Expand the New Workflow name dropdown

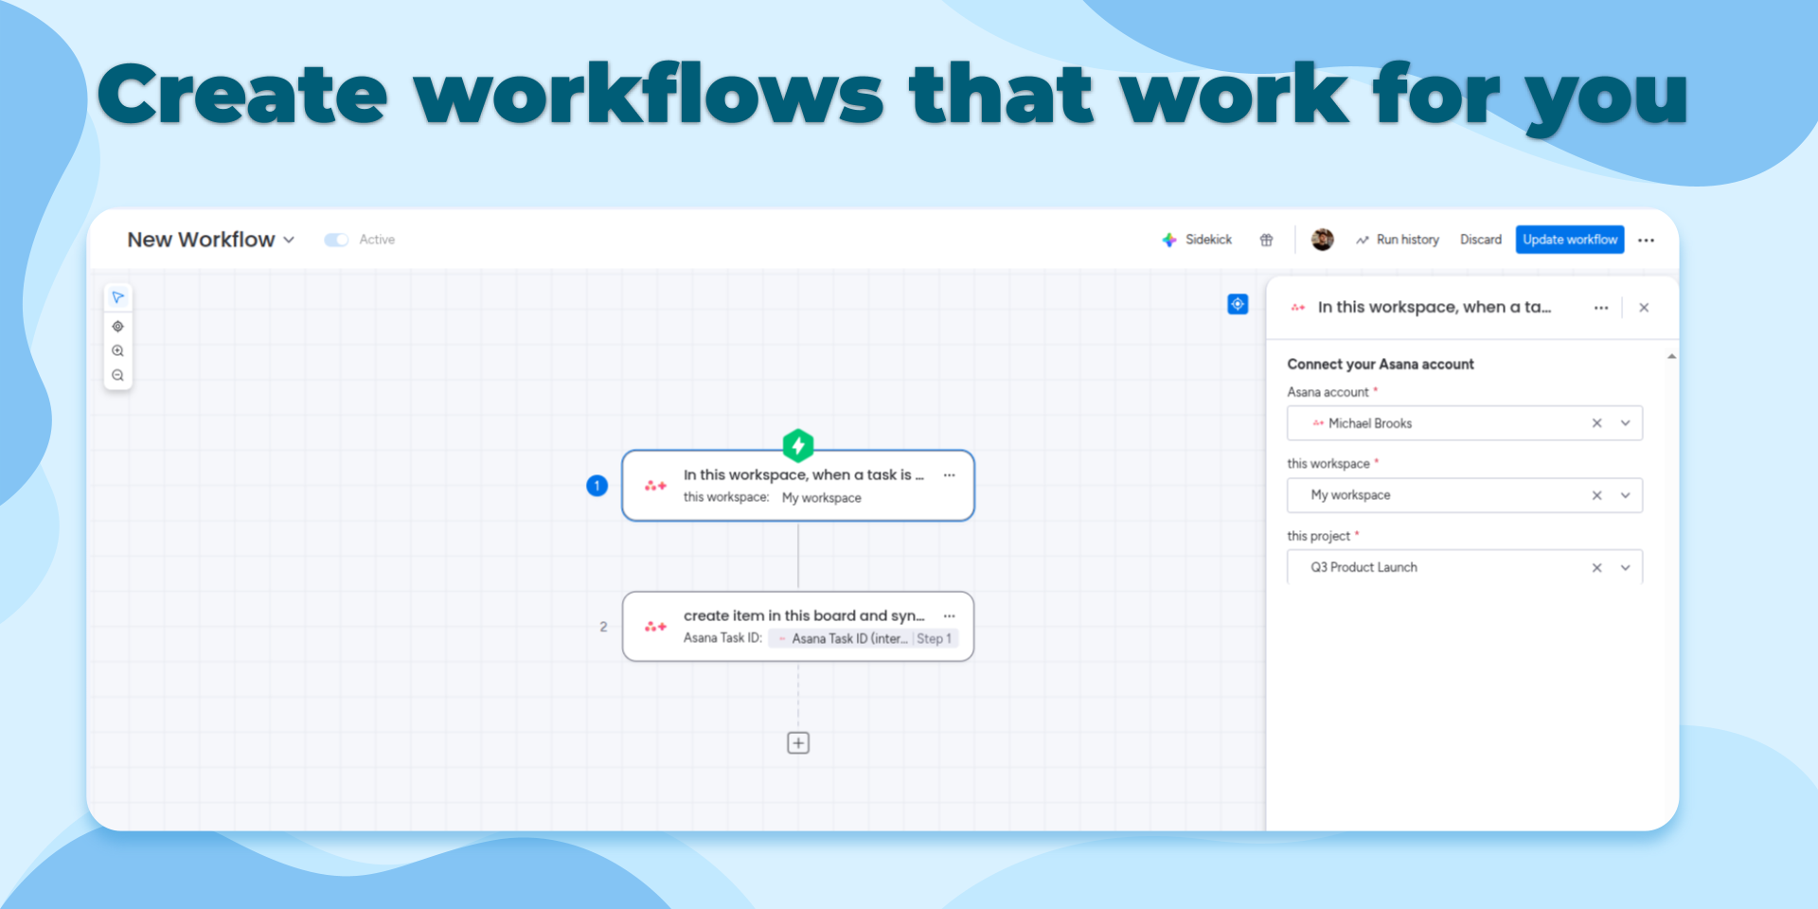click(x=289, y=241)
